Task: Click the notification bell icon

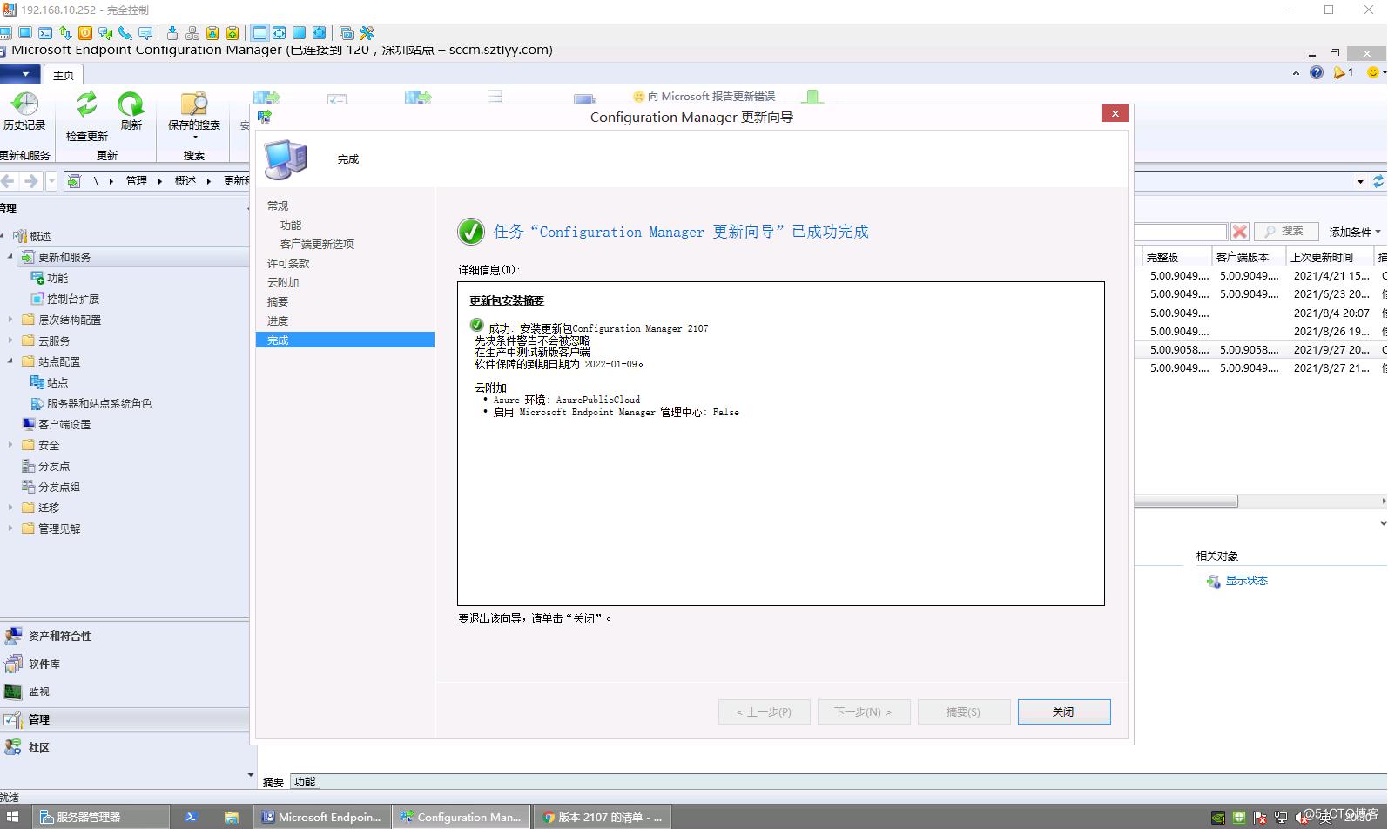Action: [1339, 73]
